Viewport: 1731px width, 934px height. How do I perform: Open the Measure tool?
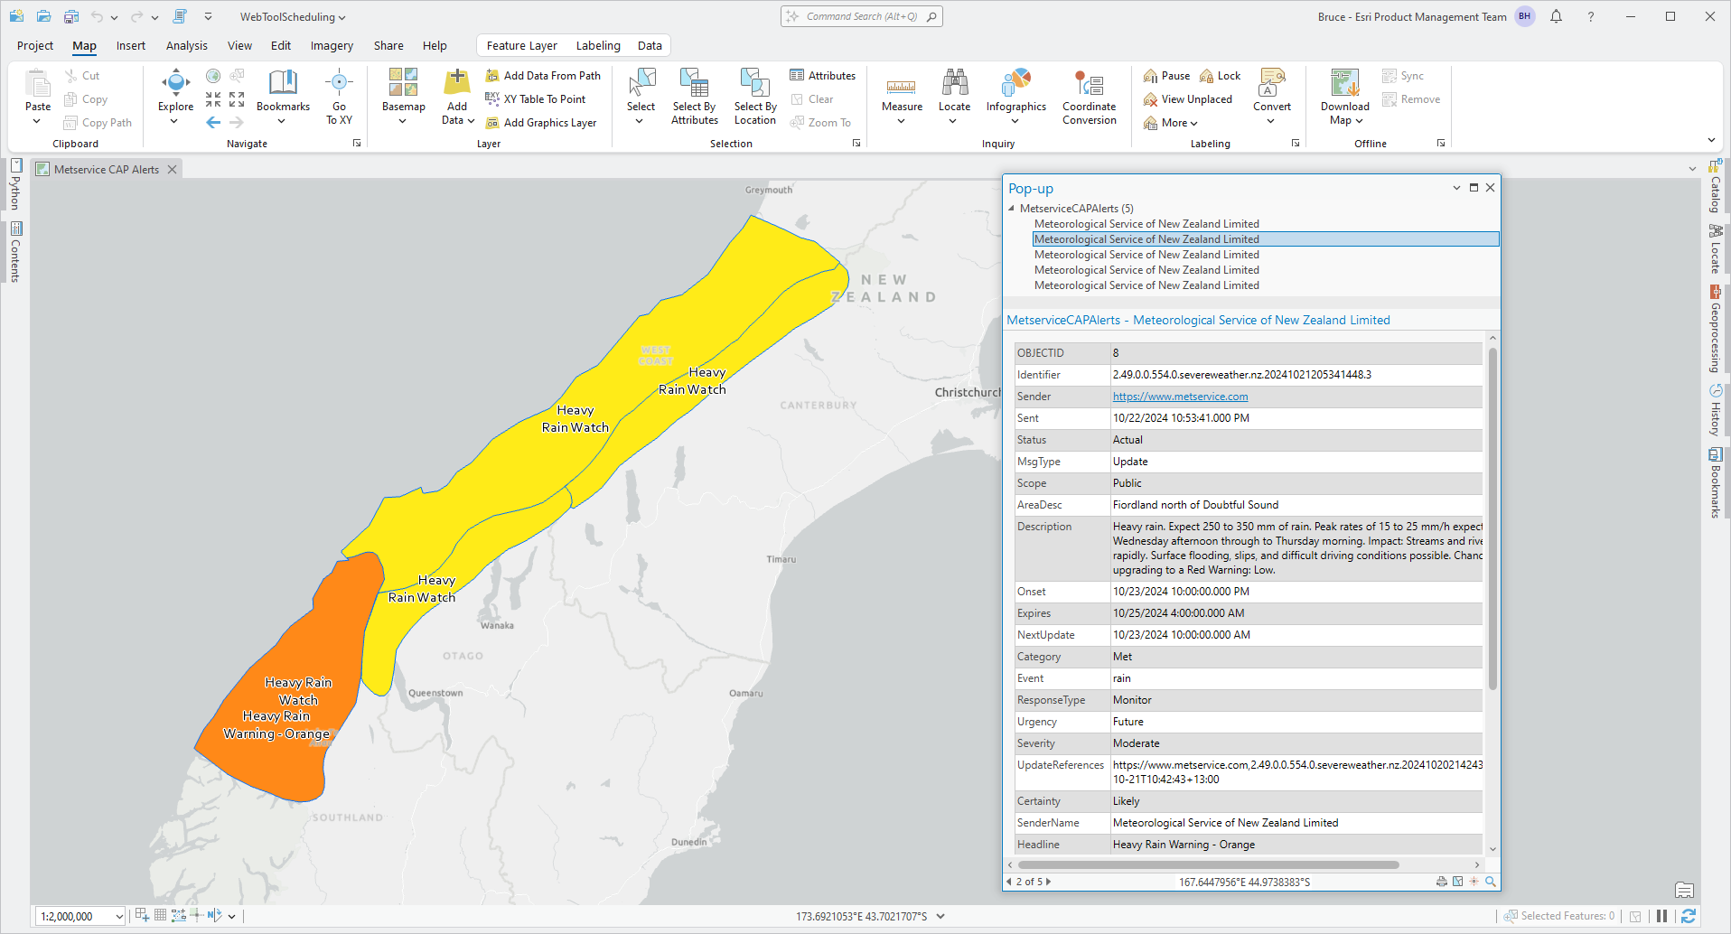click(902, 91)
